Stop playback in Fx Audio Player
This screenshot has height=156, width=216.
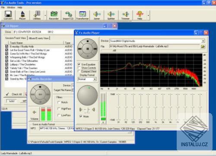(88, 41)
